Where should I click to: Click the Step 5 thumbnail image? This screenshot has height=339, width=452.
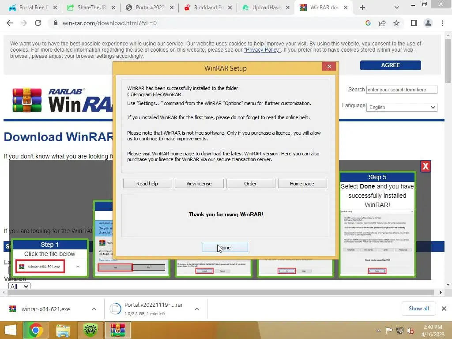click(377, 243)
